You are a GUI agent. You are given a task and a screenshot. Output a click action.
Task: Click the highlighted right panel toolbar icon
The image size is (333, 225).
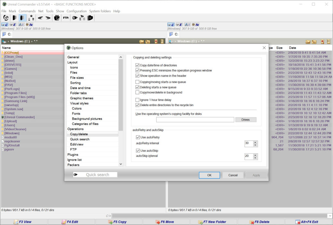pos(22,18)
